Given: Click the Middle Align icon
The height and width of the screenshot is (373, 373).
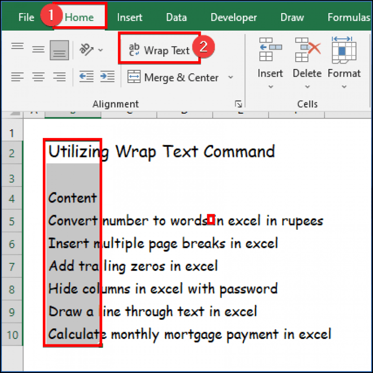Looking at the screenshot, I should [38, 49].
